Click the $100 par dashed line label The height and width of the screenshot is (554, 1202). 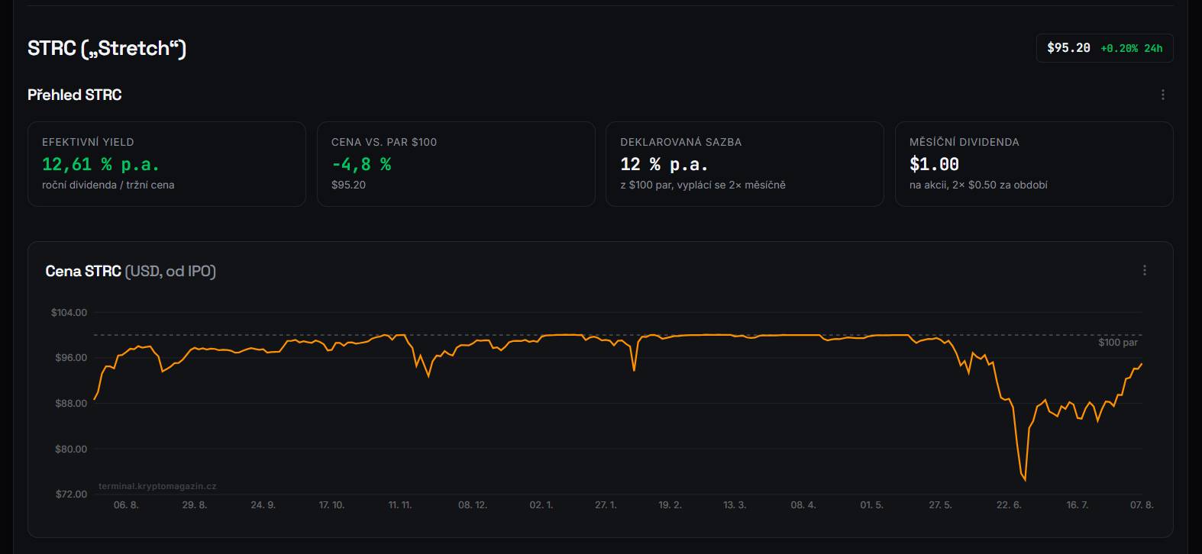click(x=1118, y=343)
